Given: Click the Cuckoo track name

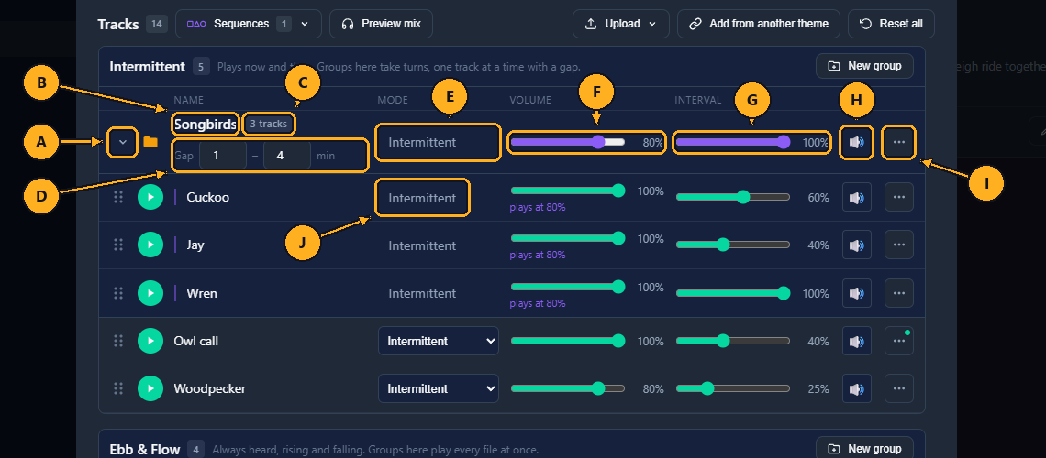Looking at the screenshot, I should [x=209, y=197].
